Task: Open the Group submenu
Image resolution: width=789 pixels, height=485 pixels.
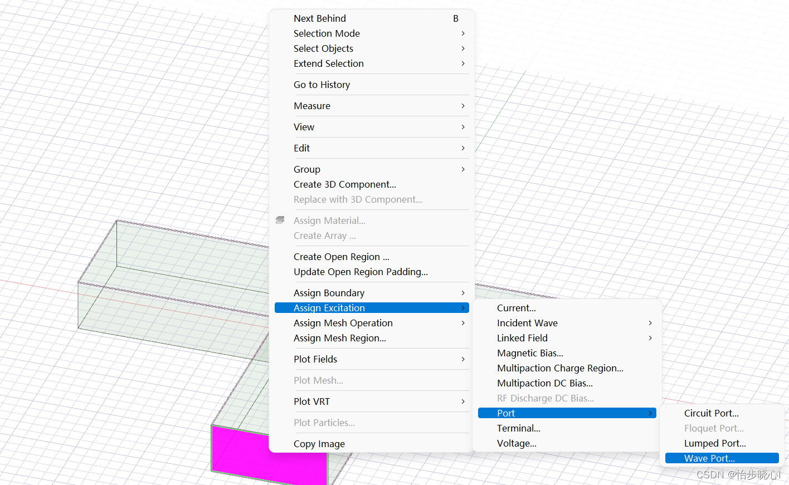Action: [x=372, y=169]
